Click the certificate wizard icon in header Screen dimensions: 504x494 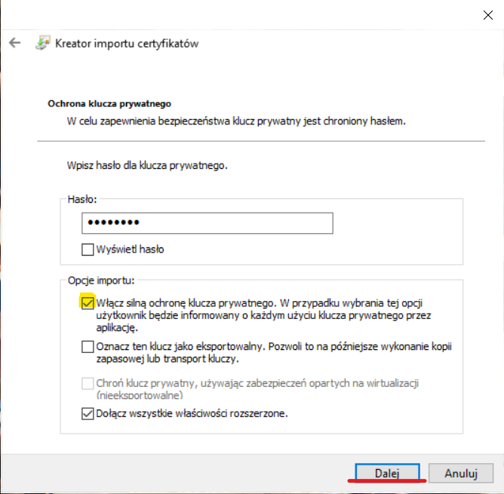coord(42,43)
